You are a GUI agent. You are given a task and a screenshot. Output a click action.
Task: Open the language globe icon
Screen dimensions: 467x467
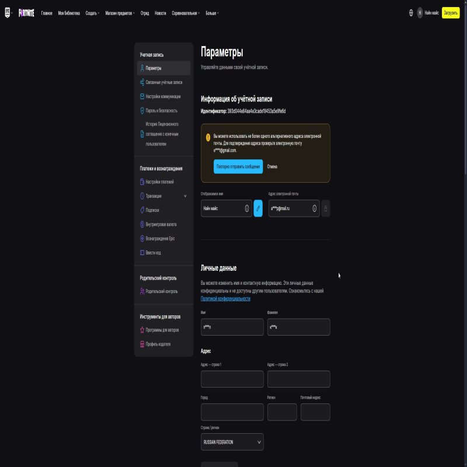click(x=411, y=13)
